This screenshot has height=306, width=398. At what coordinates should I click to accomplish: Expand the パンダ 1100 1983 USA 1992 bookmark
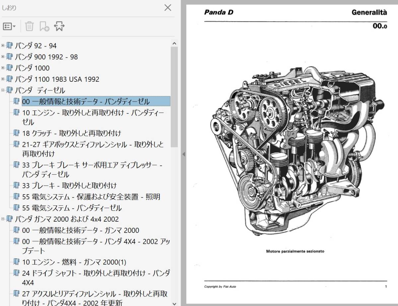[3, 79]
